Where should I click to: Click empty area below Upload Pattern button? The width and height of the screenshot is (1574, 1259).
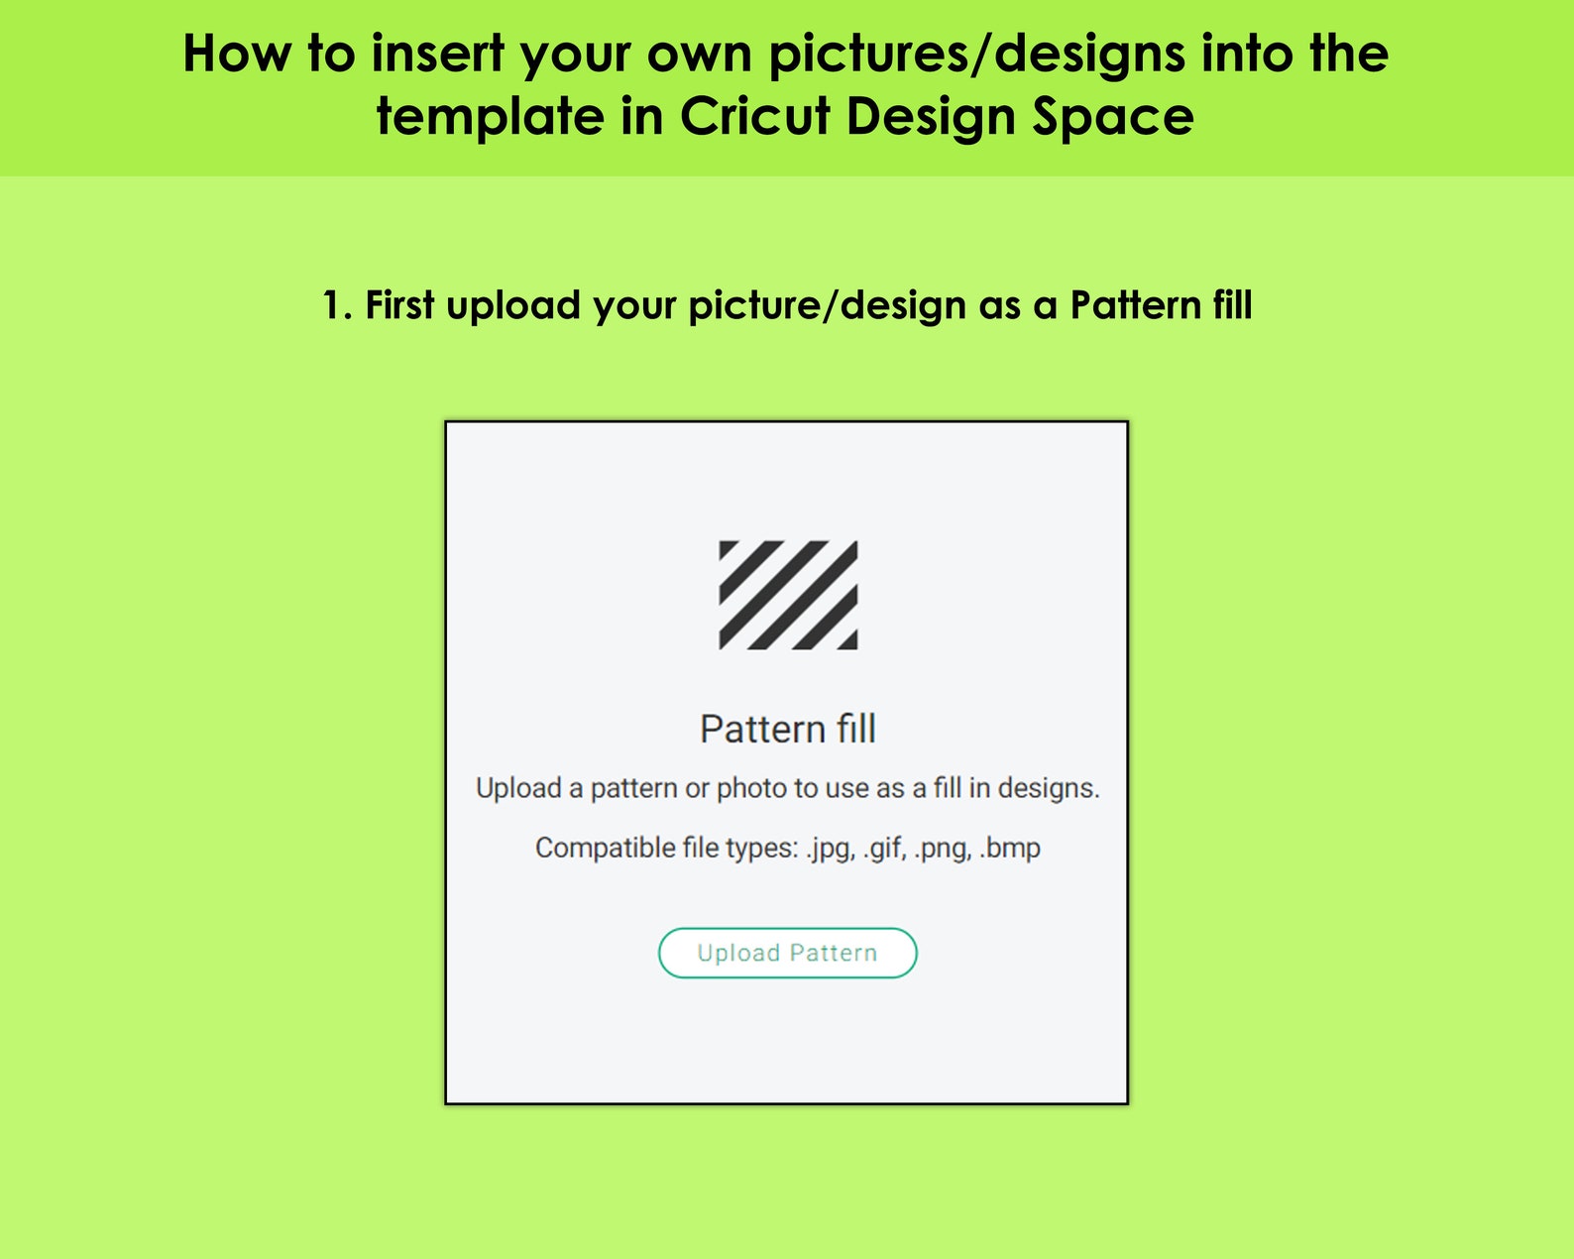[x=787, y=1041]
